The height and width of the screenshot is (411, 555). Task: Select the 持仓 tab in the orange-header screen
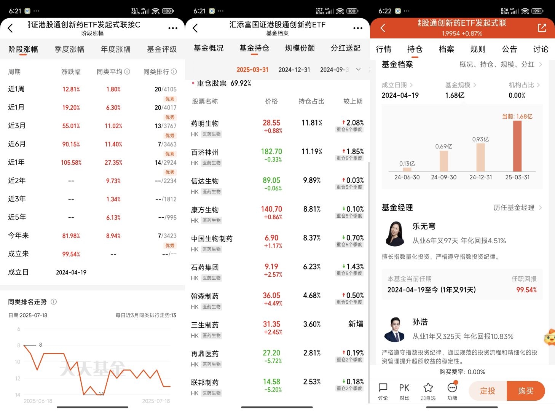[415, 49]
